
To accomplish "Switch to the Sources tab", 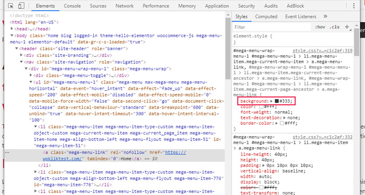I will 98,6.
